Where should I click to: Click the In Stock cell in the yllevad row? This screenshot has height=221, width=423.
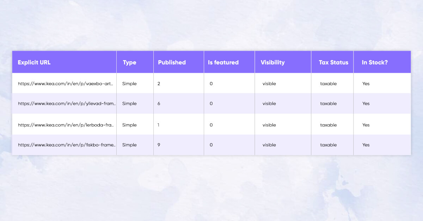coord(366,103)
